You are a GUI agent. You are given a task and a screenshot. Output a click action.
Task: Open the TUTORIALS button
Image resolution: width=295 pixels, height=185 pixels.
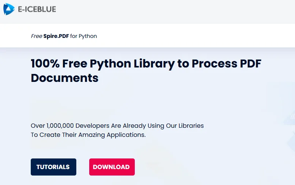(x=54, y=167)
